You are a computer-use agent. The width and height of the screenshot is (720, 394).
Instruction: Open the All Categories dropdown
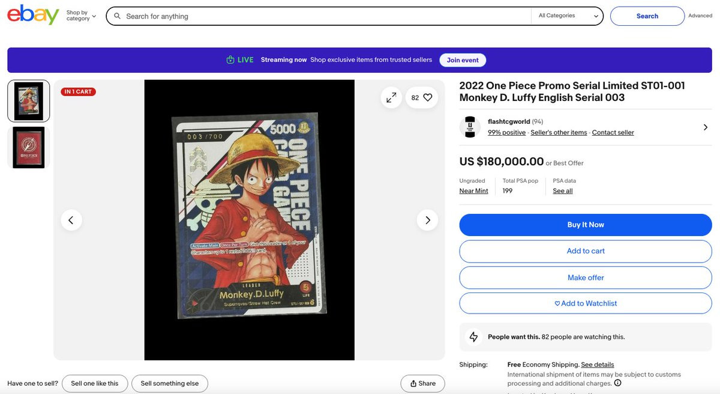(568, 16)
